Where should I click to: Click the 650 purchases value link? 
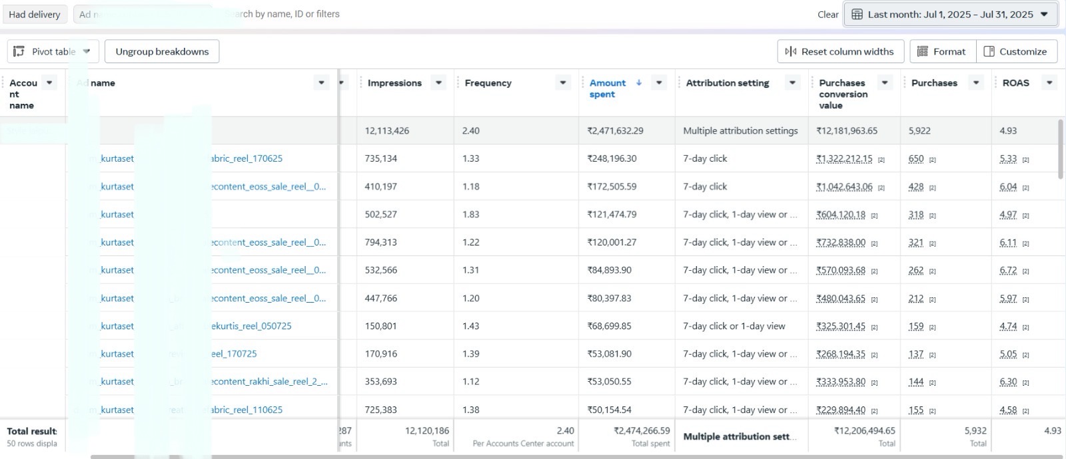[x=916, y=158]
